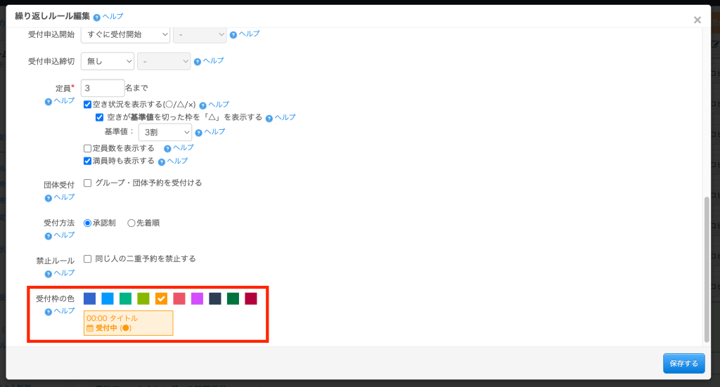Click the 定員 number input field
The width and height of the screenshot is (720, 387).
click(x=103, y=88)
